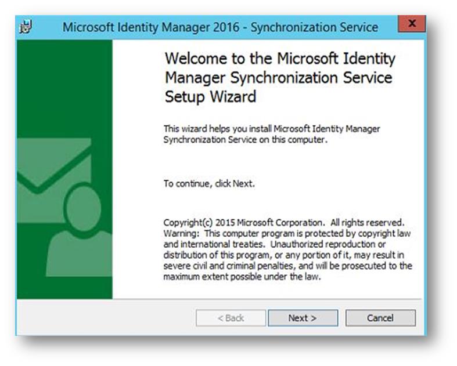Close the setup wizard window

(412, 23)
